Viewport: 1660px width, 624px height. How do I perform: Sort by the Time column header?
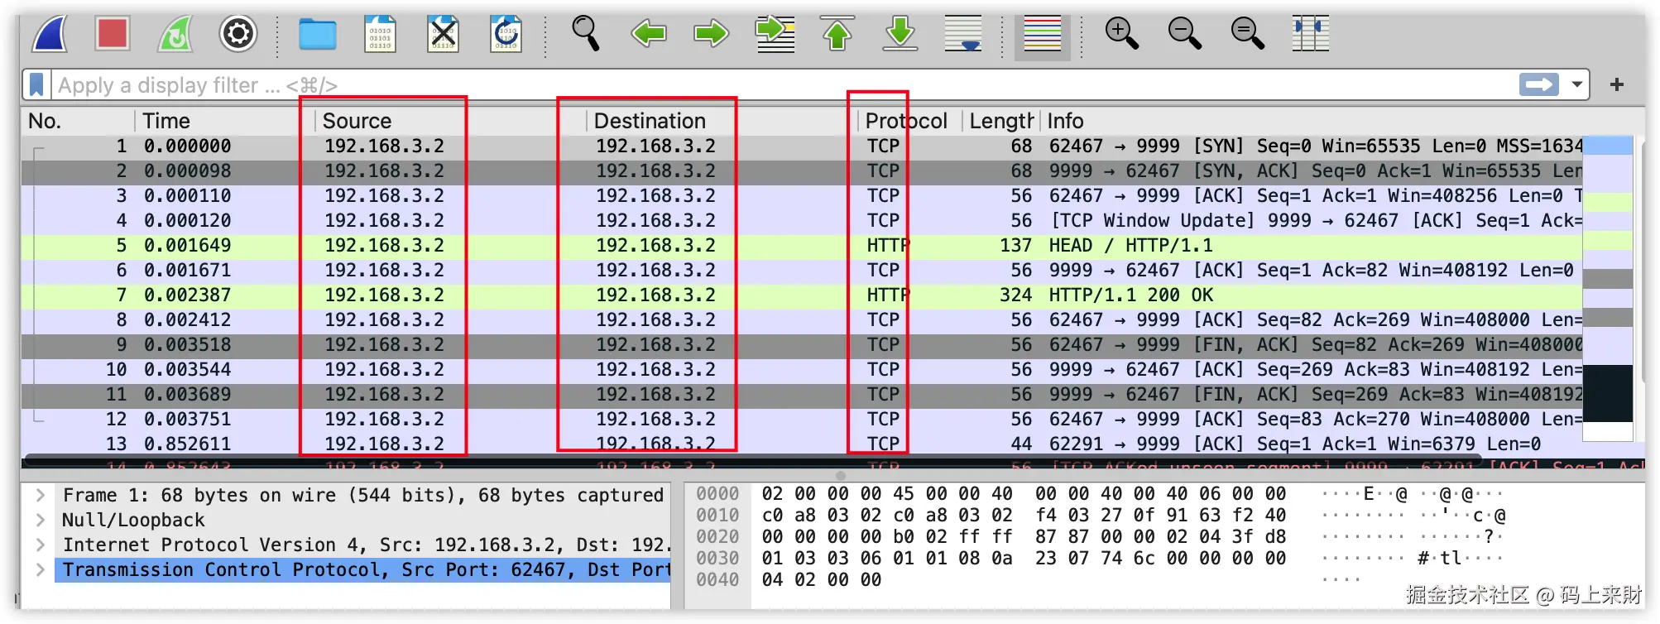point(223,121)
